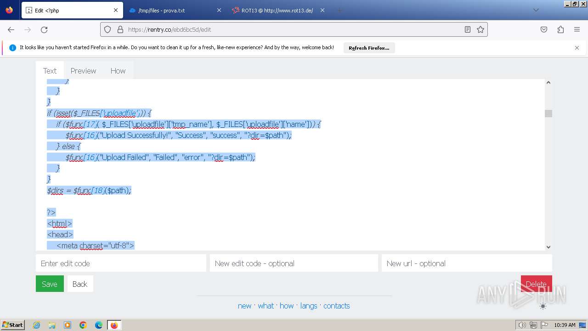
Task: Click the notification info icon
Action: tap(12, 48)
